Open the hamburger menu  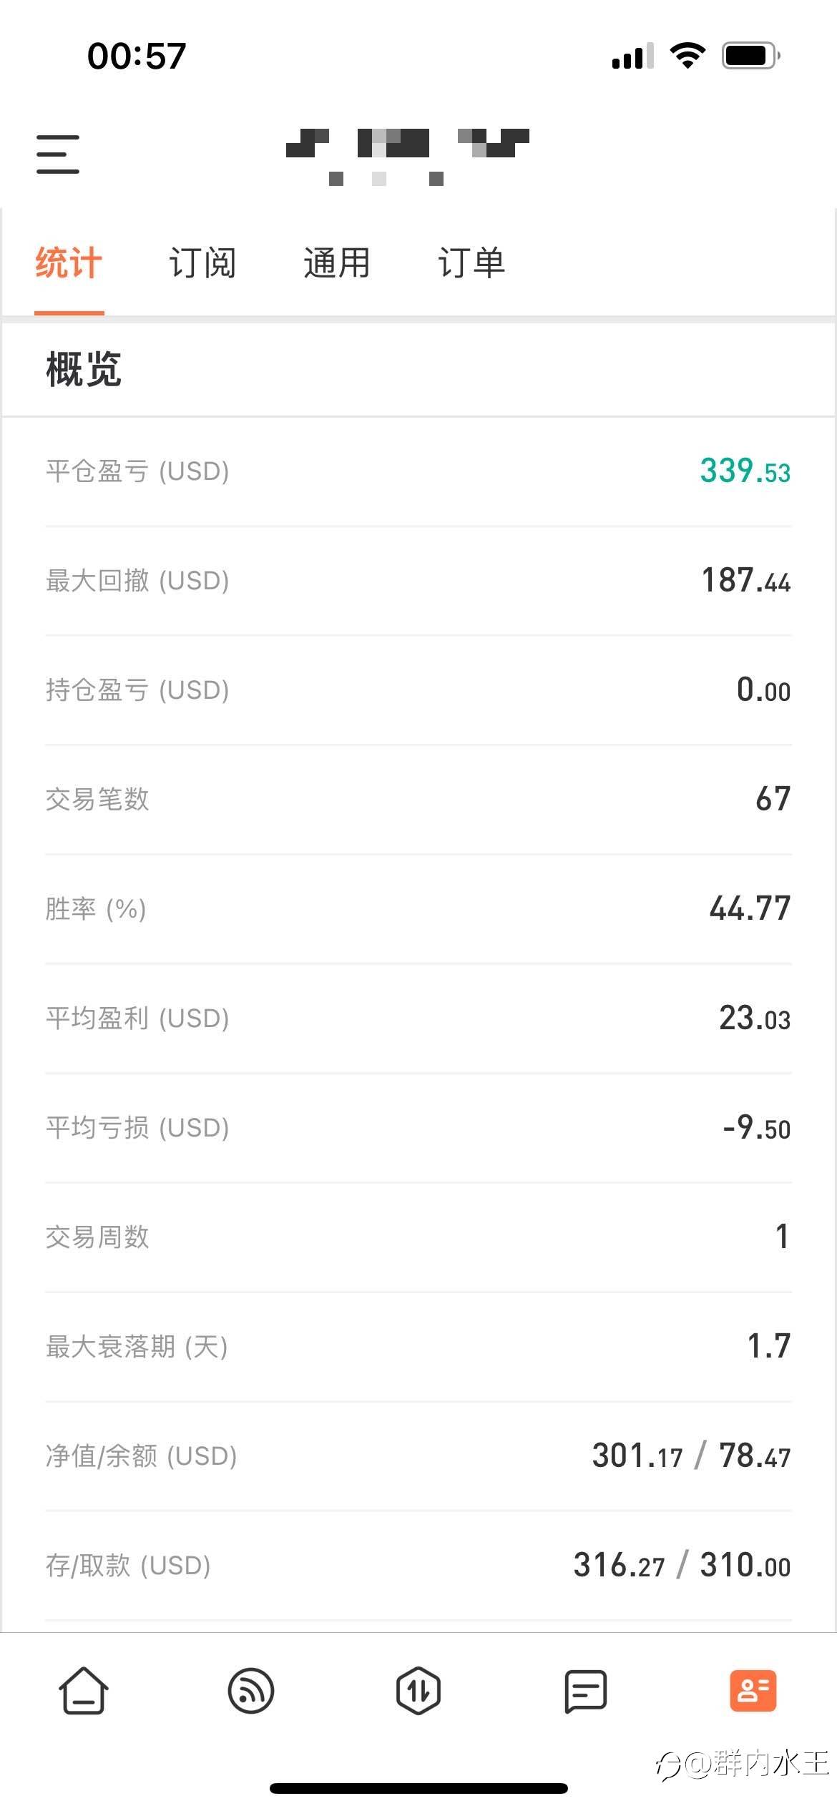pos(58,154)
